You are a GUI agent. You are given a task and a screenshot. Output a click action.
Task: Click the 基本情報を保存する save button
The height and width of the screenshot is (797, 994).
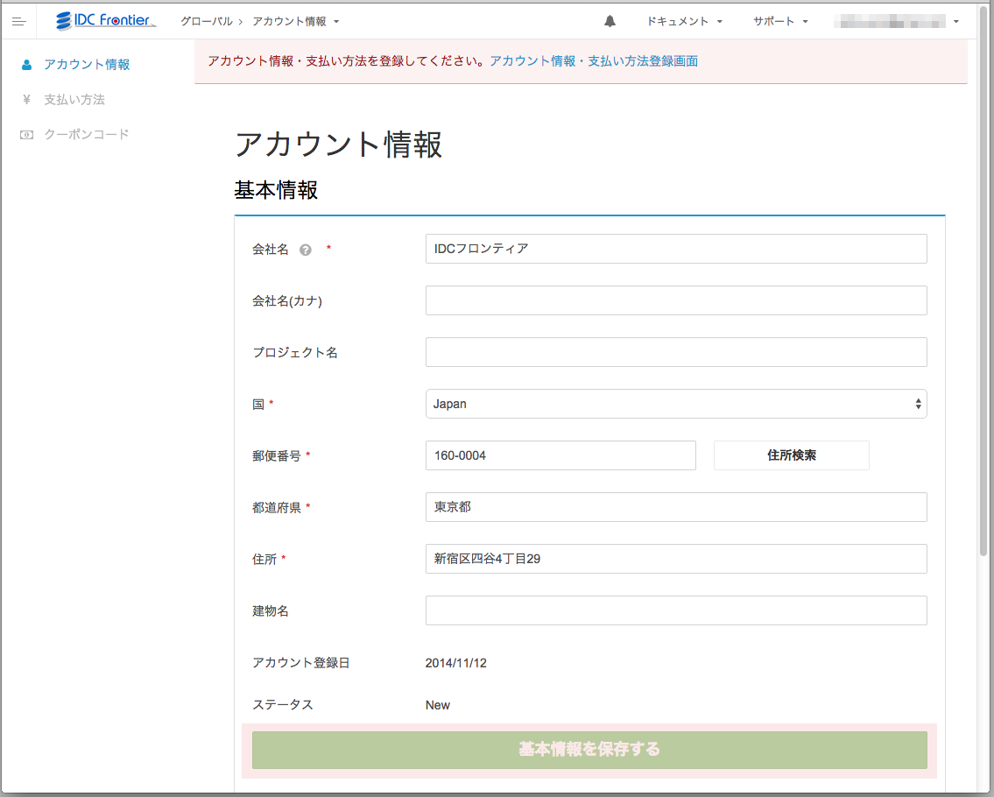[x=589, y=751]
